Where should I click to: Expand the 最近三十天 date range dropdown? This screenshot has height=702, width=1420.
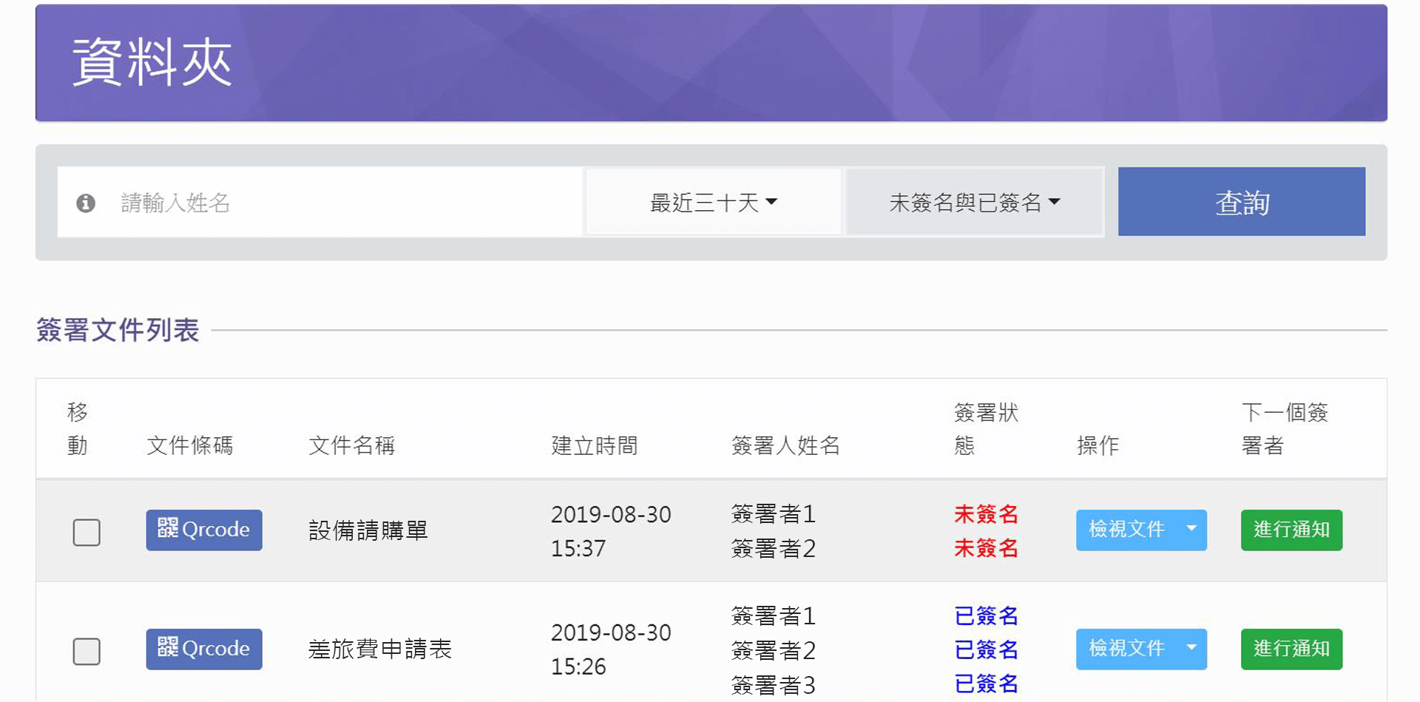pos(713,202)
